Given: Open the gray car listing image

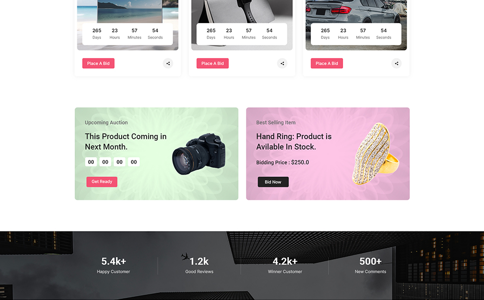Looking at the screenshot, I should pos(356,12).
